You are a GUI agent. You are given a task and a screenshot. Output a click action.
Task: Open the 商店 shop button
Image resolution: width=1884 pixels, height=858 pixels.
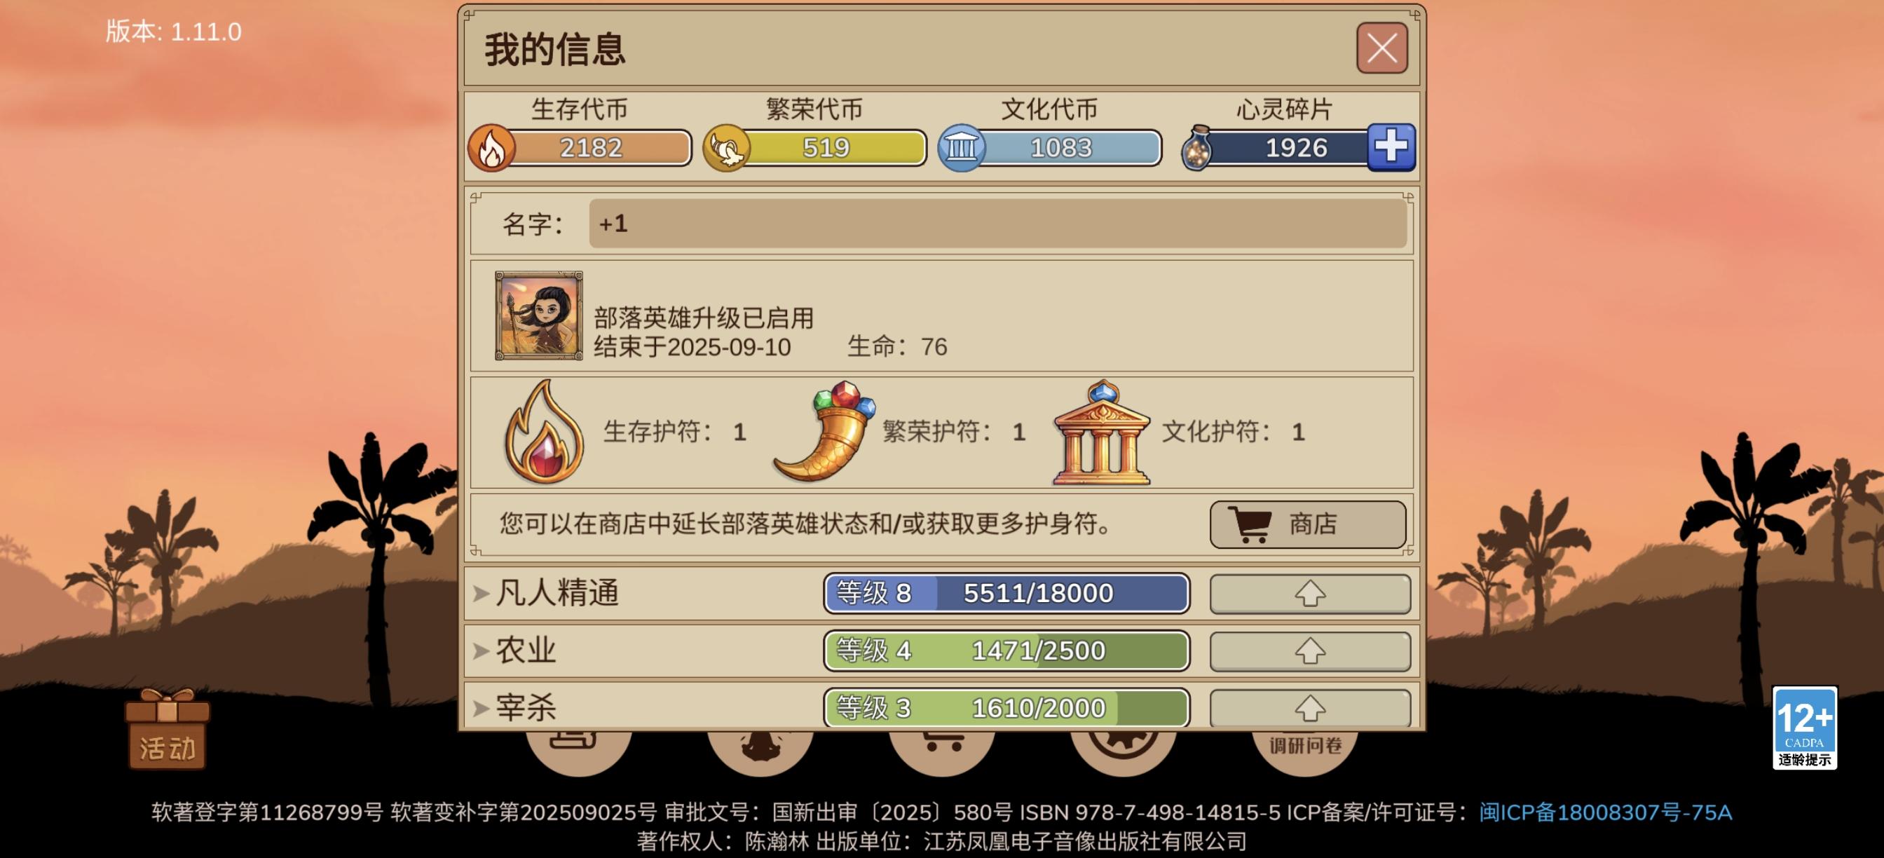pos(1308,524)
